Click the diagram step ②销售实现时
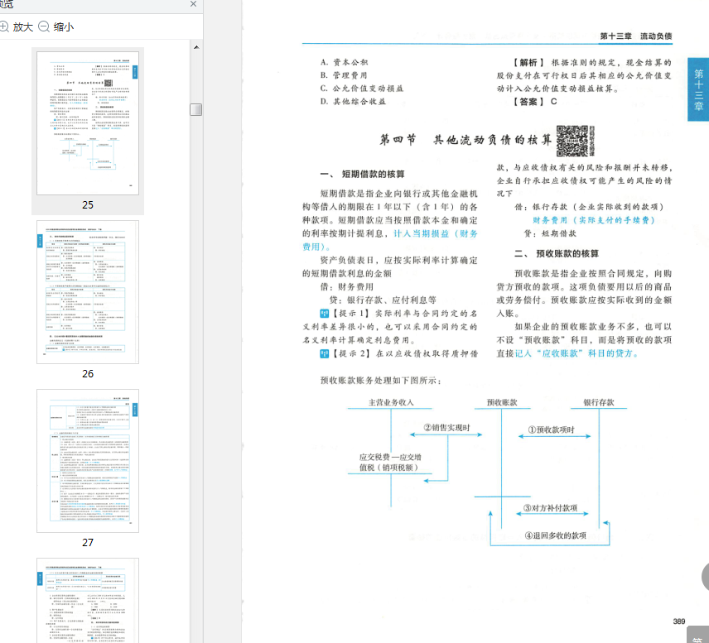This screenshot has width=709, height=643. [446, 428]
